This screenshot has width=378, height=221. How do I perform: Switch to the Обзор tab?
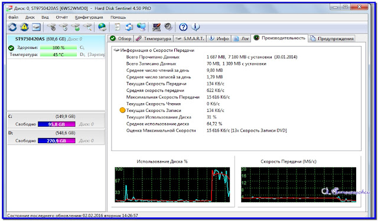tap(120, 38)
